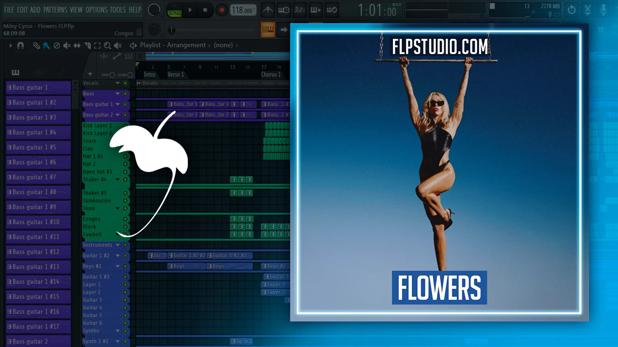This screenshot has height=347, width=618.
Task: Collapse the Vocals track group
Action: point(117,83)
